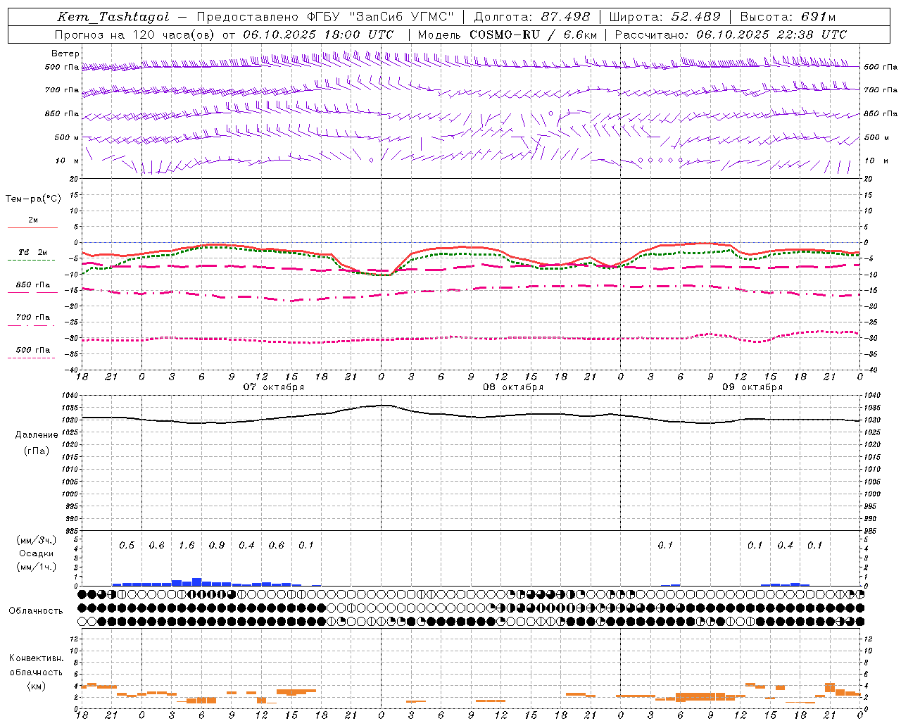
Task: Click forecast start time "06.10.2025 18:00 UTC"
Action: click(318, 35)
